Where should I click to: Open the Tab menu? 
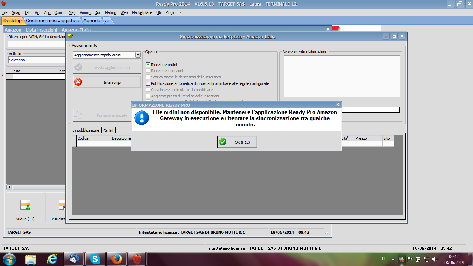[27, 12]
